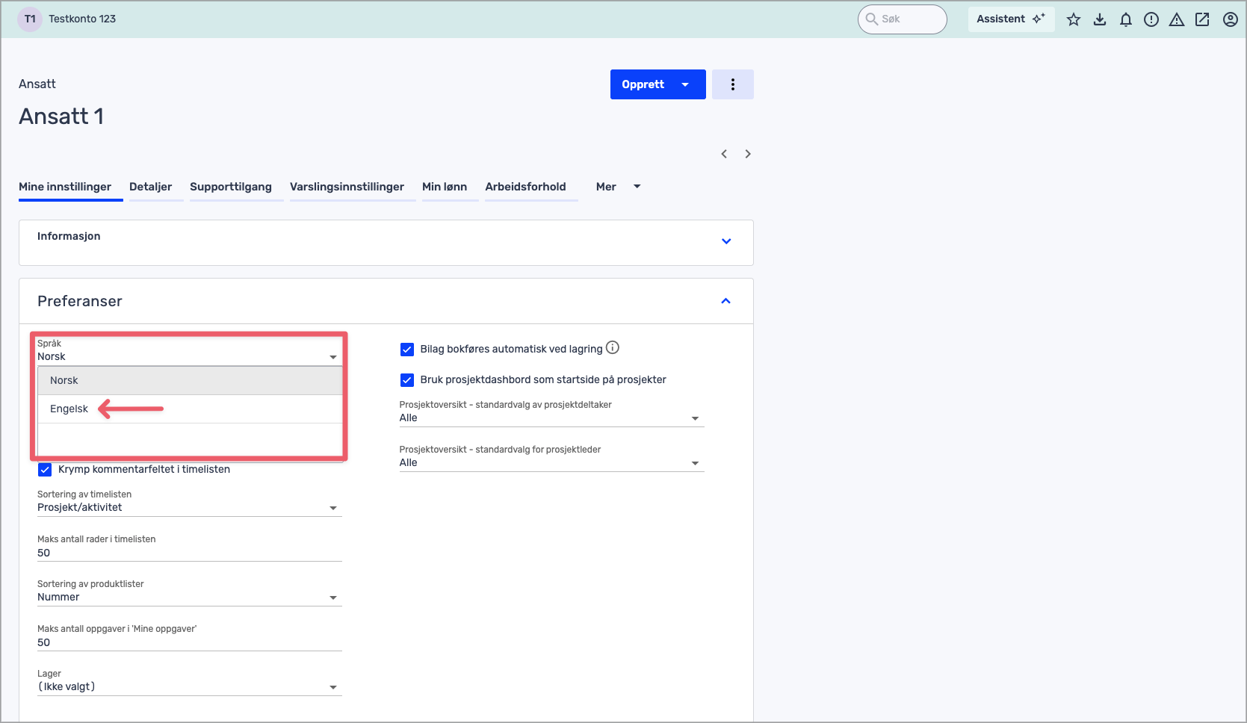
Task: Switch to the Detaljer tab
Action: pyautogui.click(x=150, y=187)
